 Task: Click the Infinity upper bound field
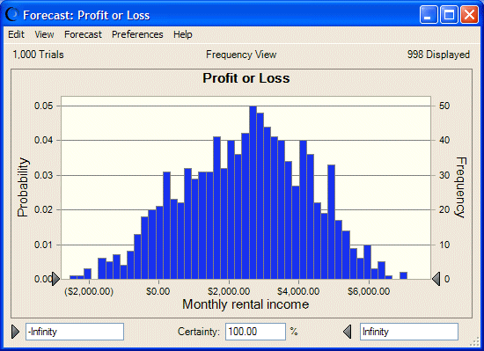[409, 332]
